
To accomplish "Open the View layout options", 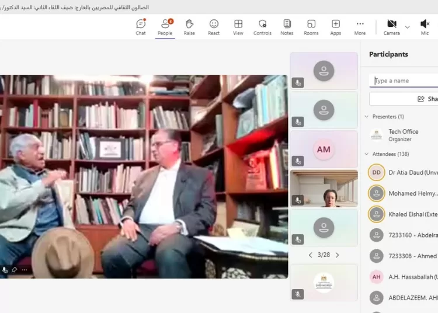I will 238,27.
